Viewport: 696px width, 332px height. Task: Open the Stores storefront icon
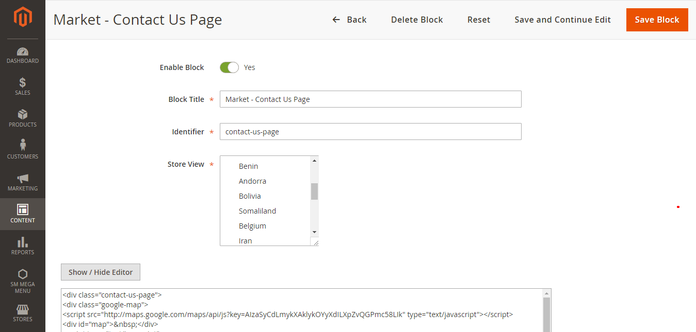point(23,309)
